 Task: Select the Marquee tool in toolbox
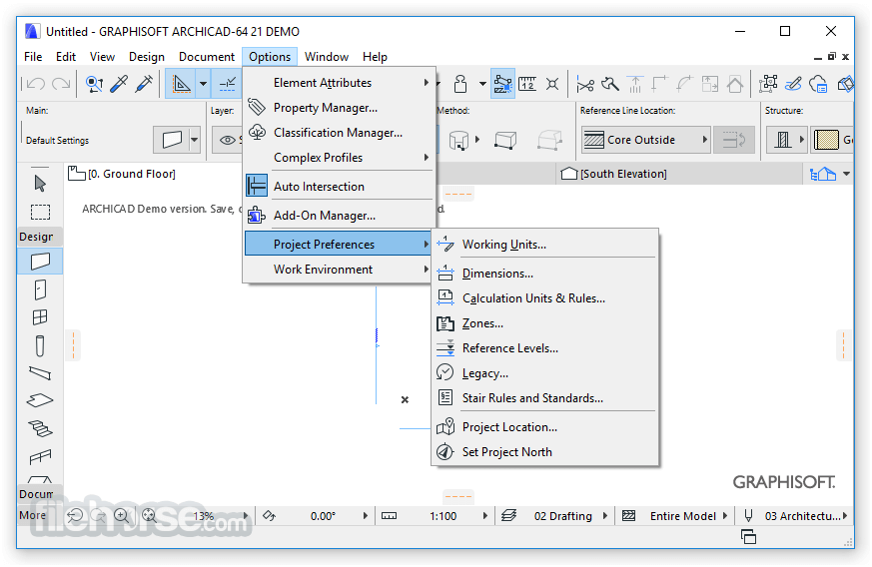40,212
